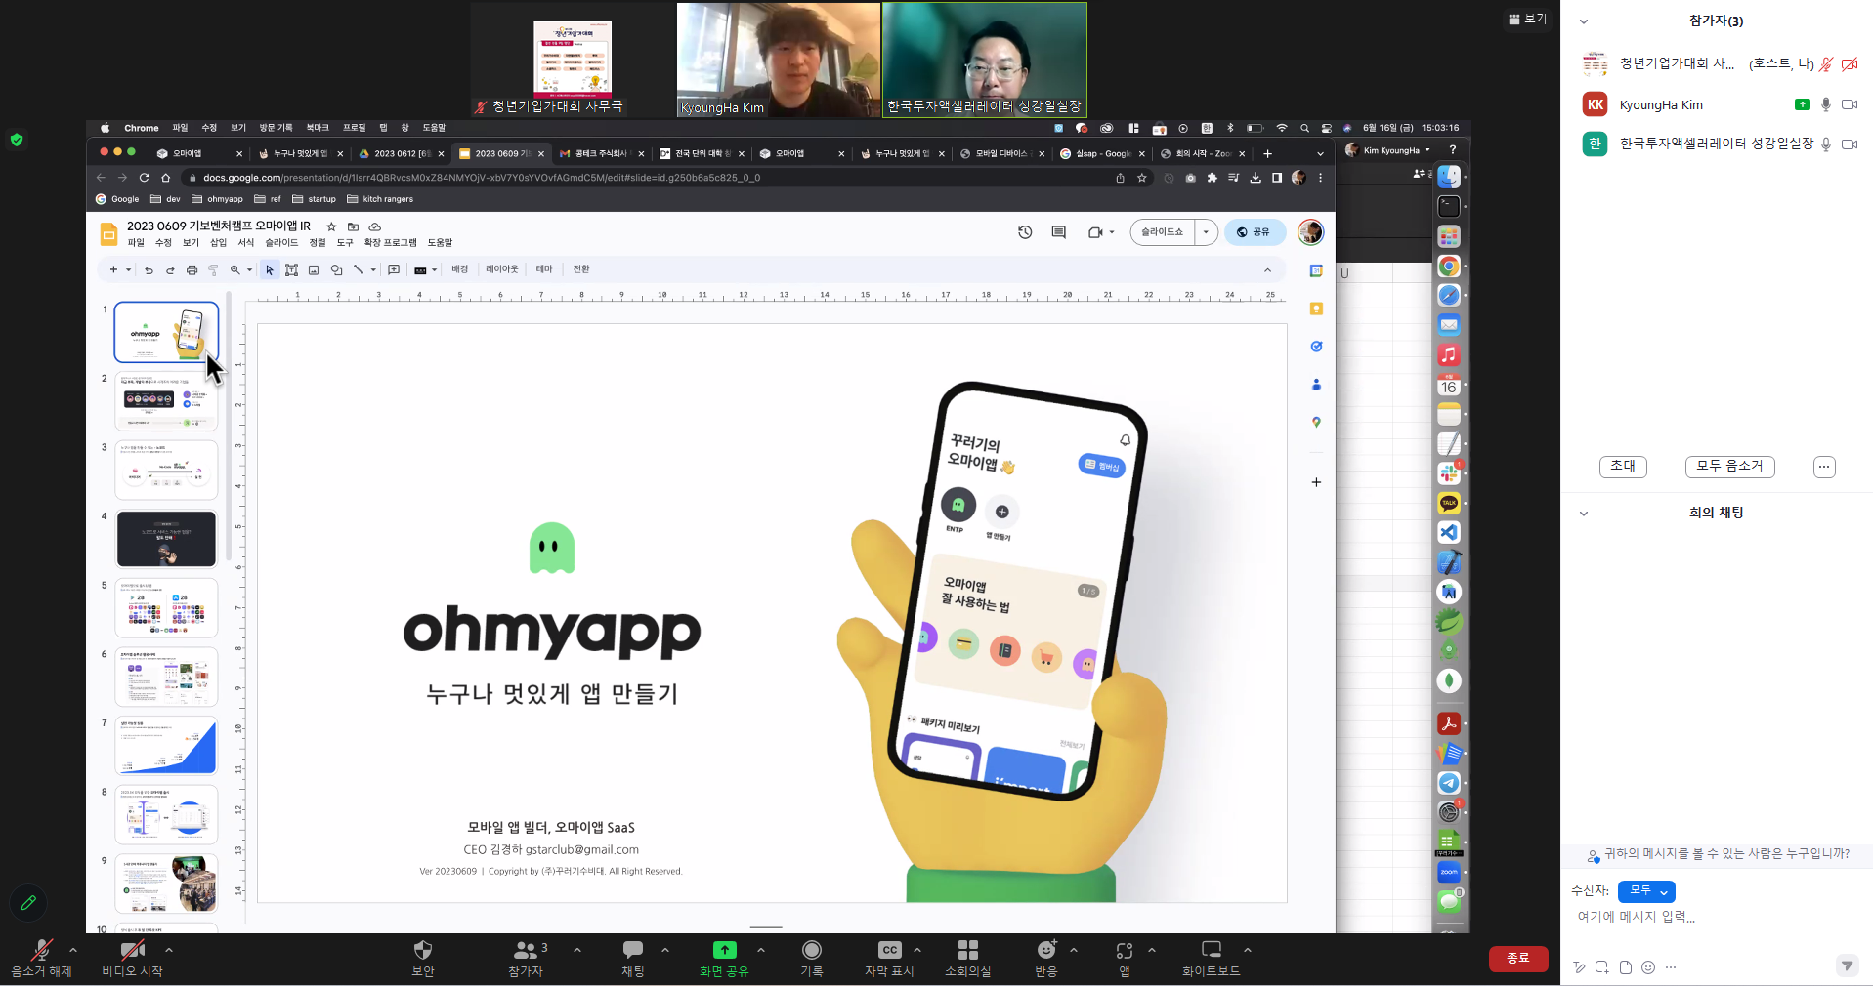Open Zoom annotate pencil button
Screen dimensions: 1873x986
click(28, 903)
